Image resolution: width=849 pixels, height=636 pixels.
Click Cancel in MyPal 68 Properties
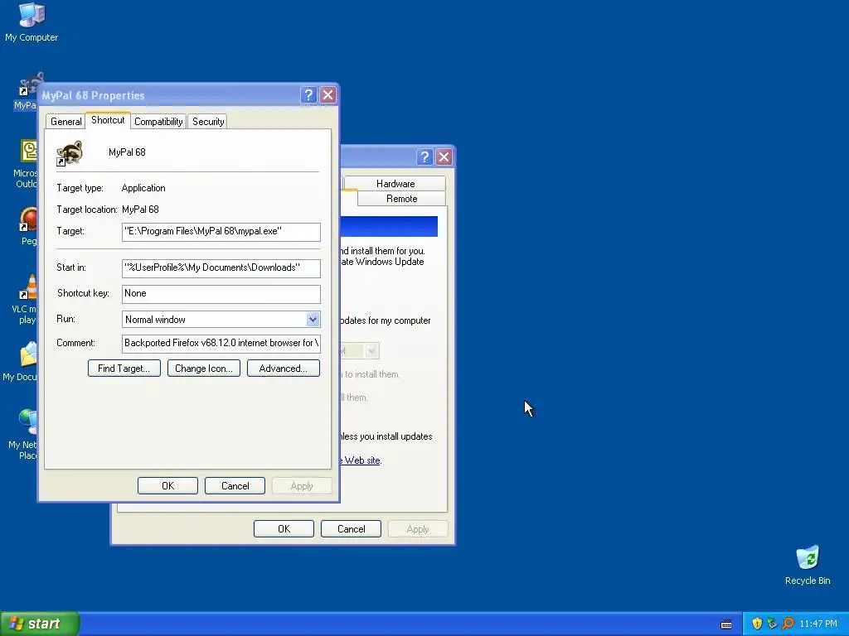point(235,485)
